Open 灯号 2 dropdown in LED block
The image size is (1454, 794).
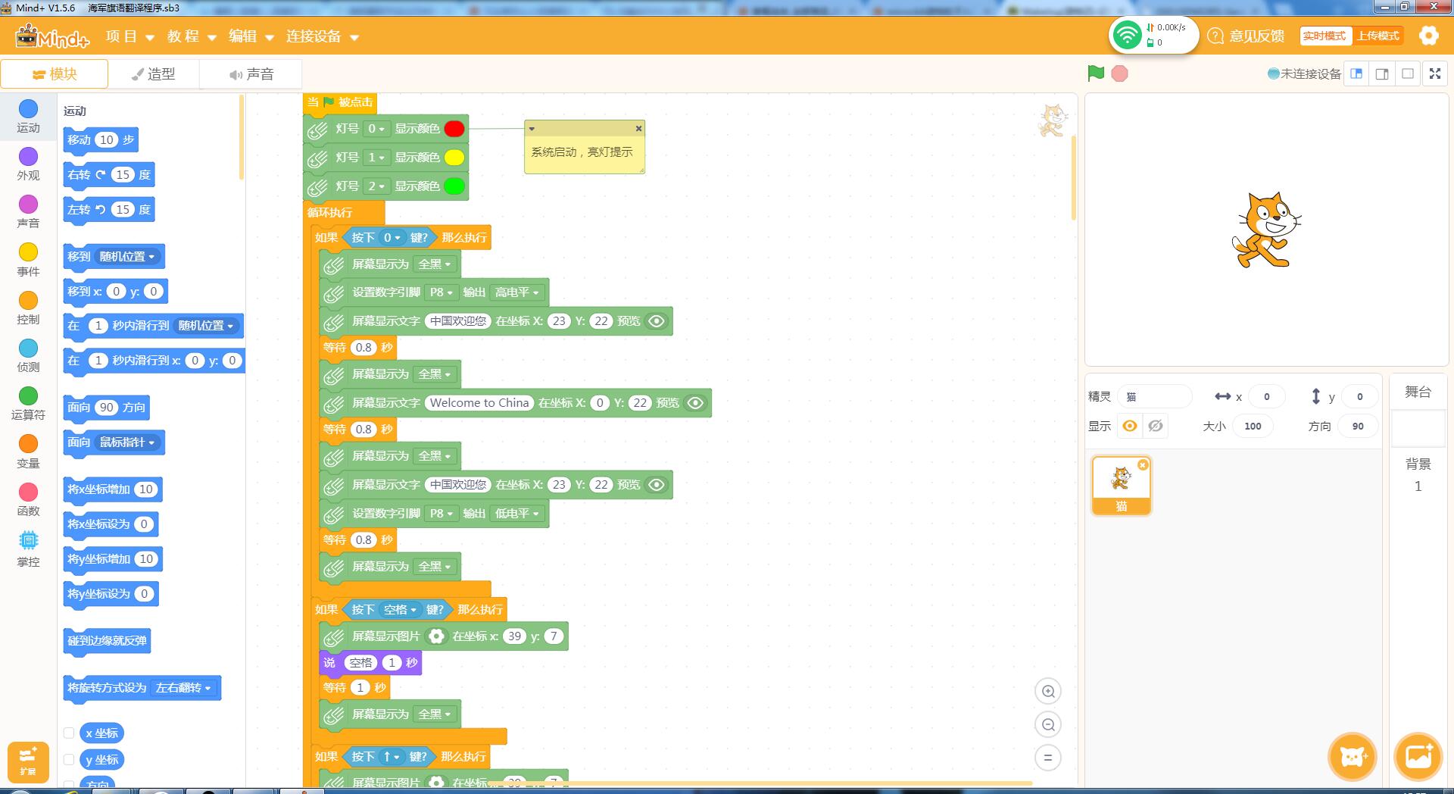pos(376,186)
